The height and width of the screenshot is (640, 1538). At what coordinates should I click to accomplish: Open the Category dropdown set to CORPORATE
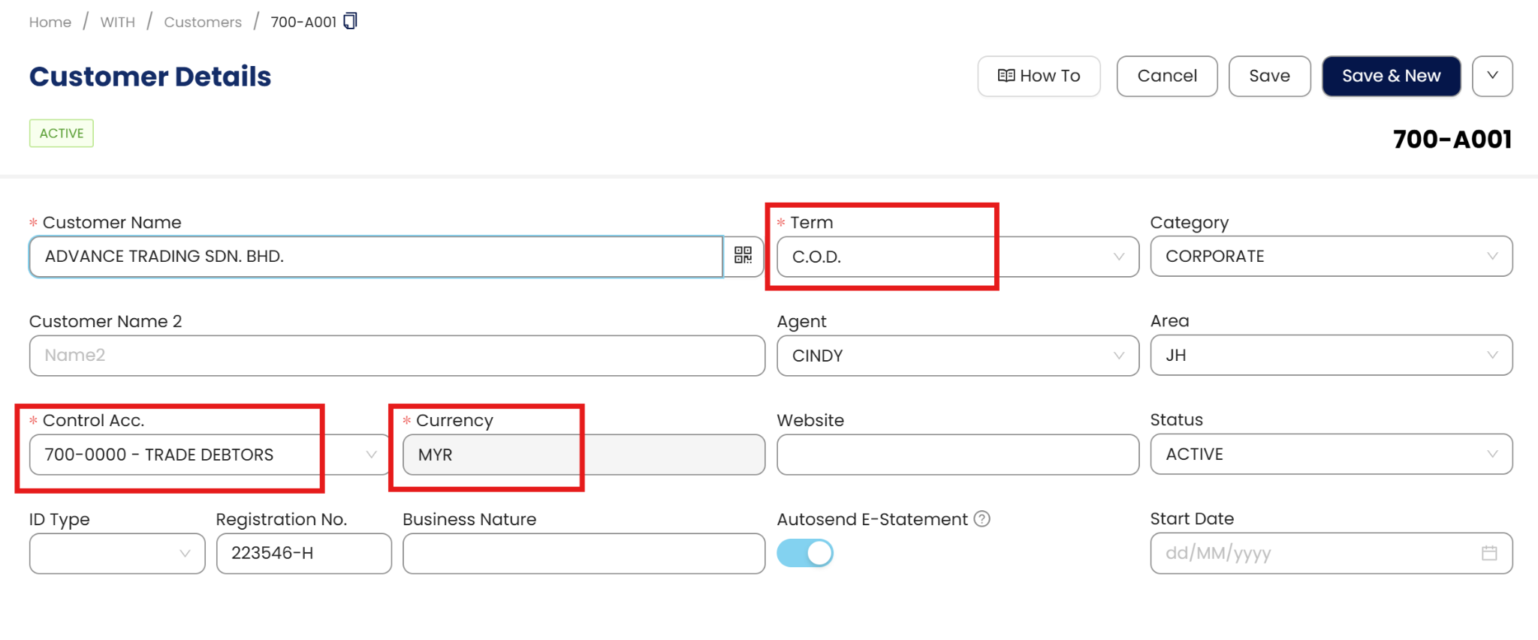click(1331, 257)
